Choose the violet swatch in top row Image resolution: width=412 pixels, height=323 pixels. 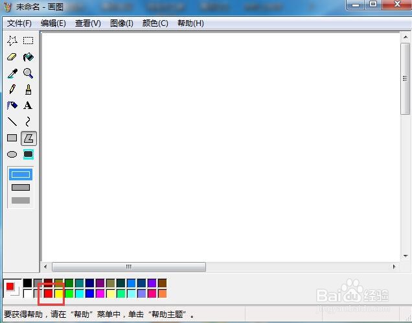click(x=152, y=283)
